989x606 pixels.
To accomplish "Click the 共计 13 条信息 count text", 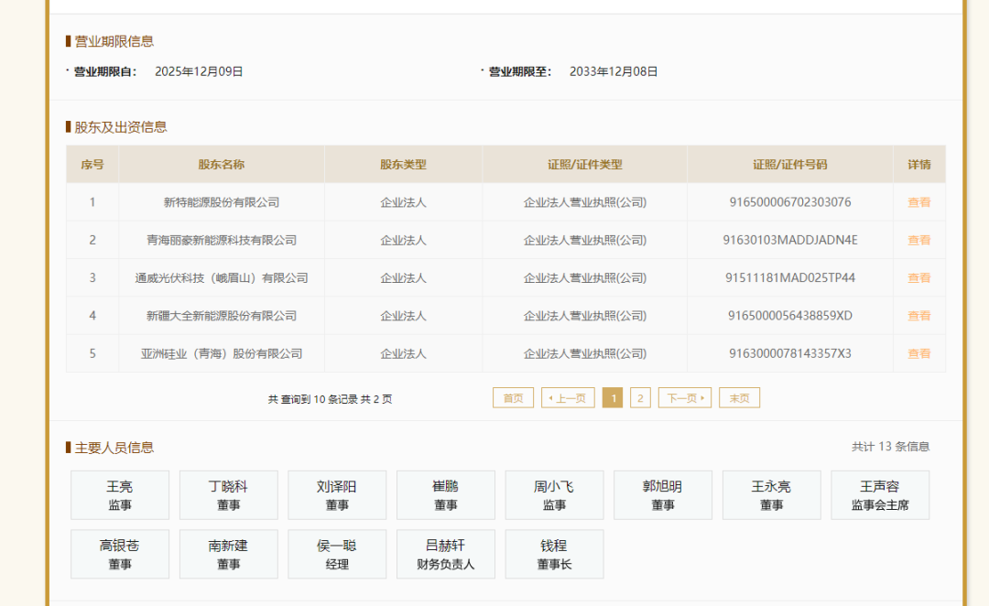I will pos(890,447).
